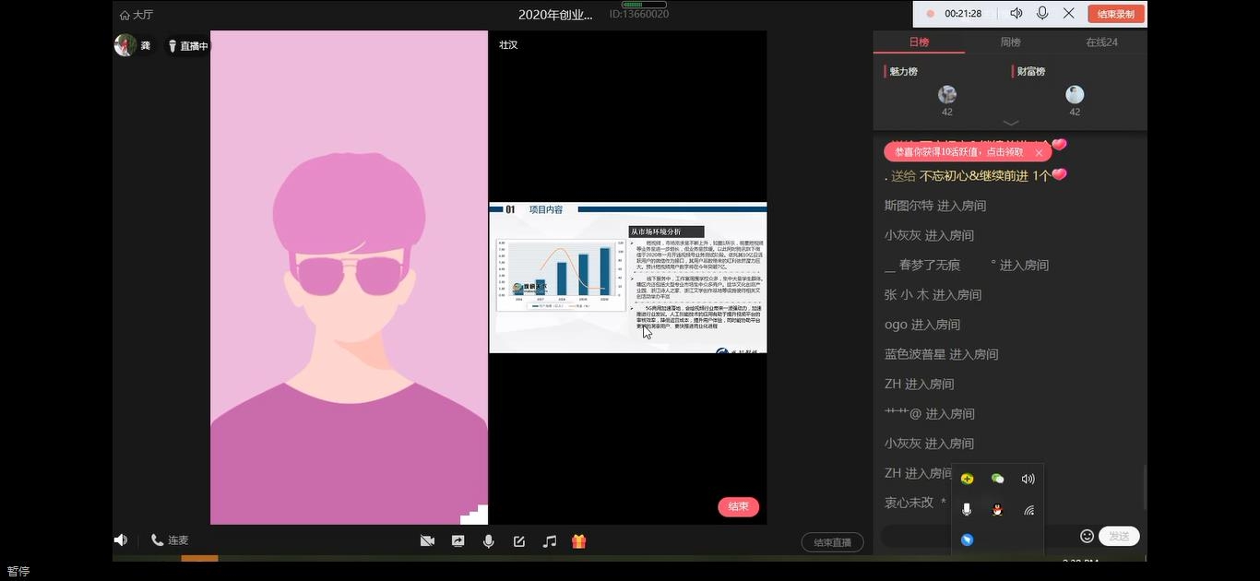Click the gift box icon
Viewport: 1260px width, 581px height.
click(579, 541)
